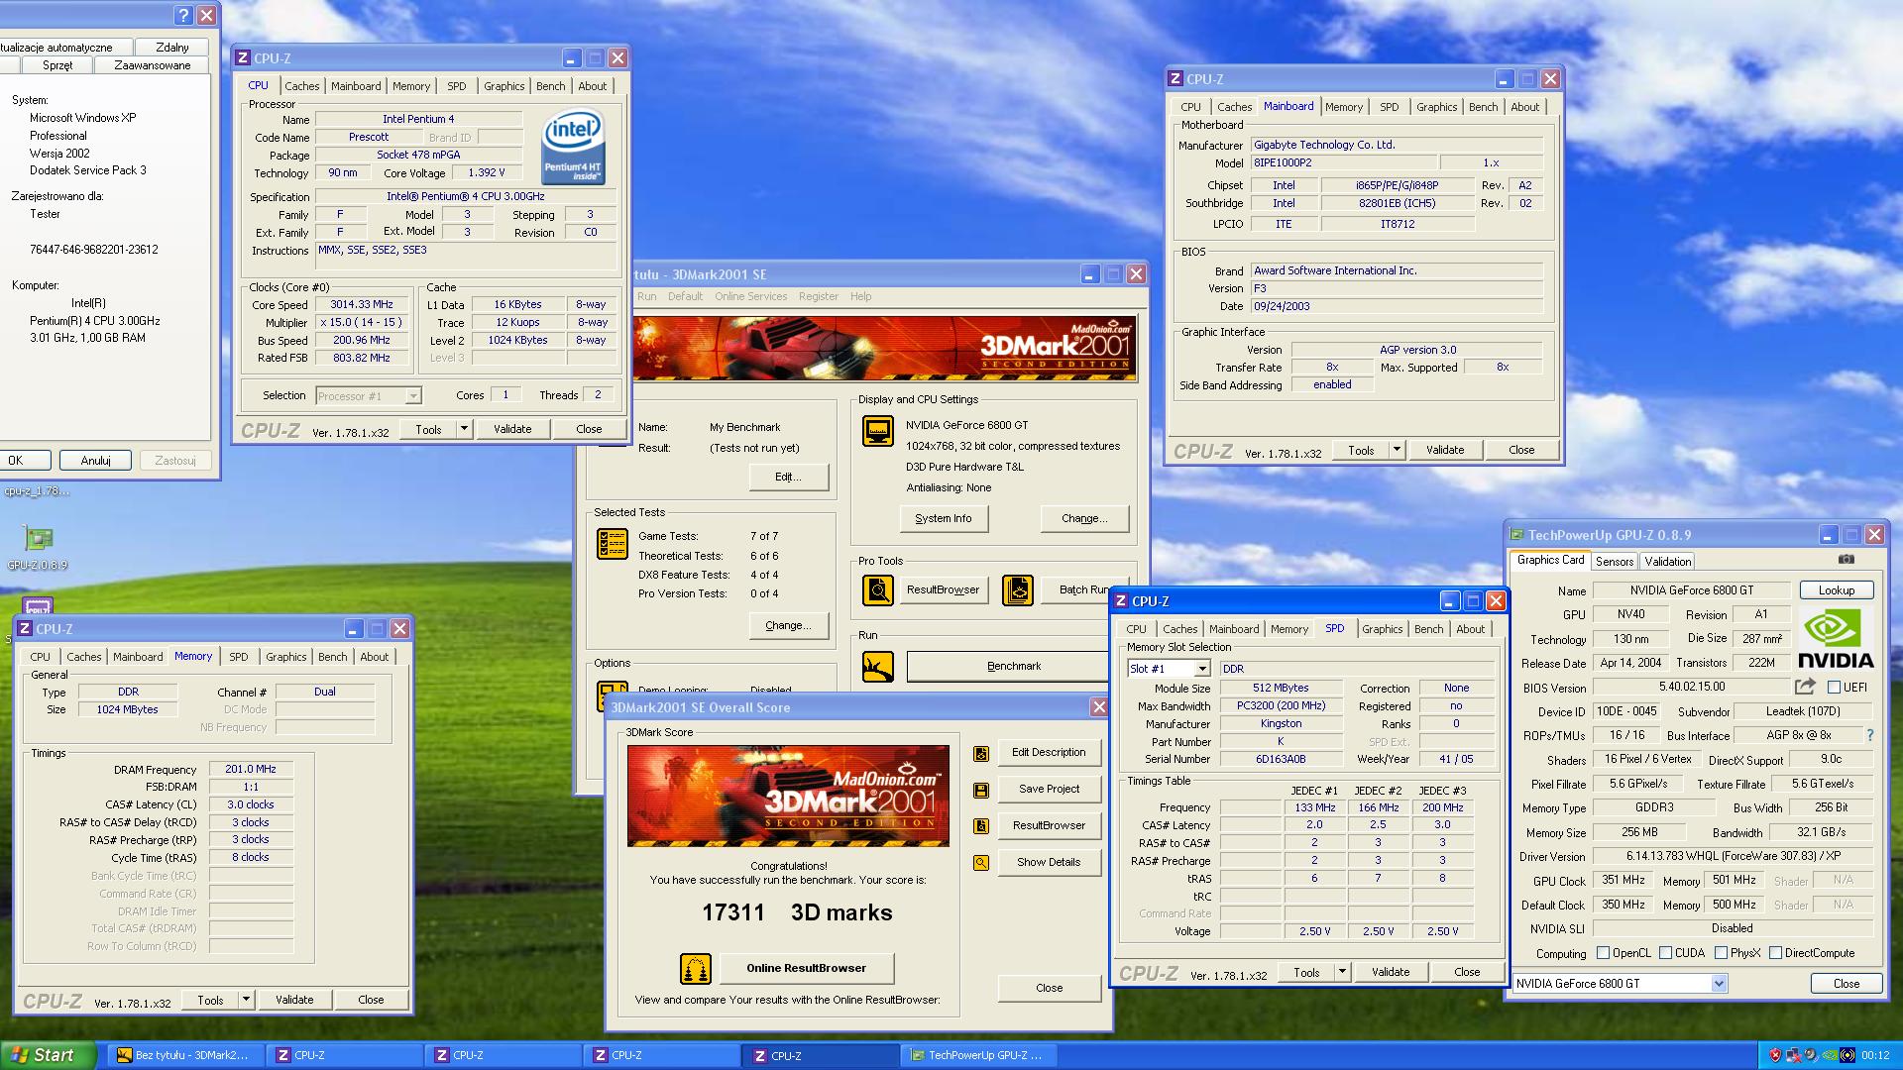Screen dimensions: 1903x1070
Task: Click the Lookup button in GPU-Z
Action: click(x=1836, y=590)
